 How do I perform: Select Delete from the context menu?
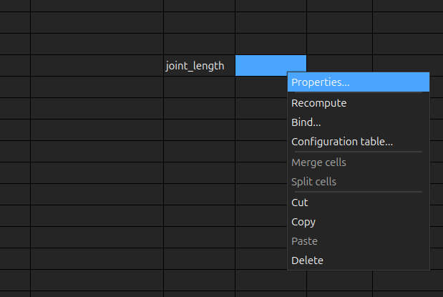307,261
